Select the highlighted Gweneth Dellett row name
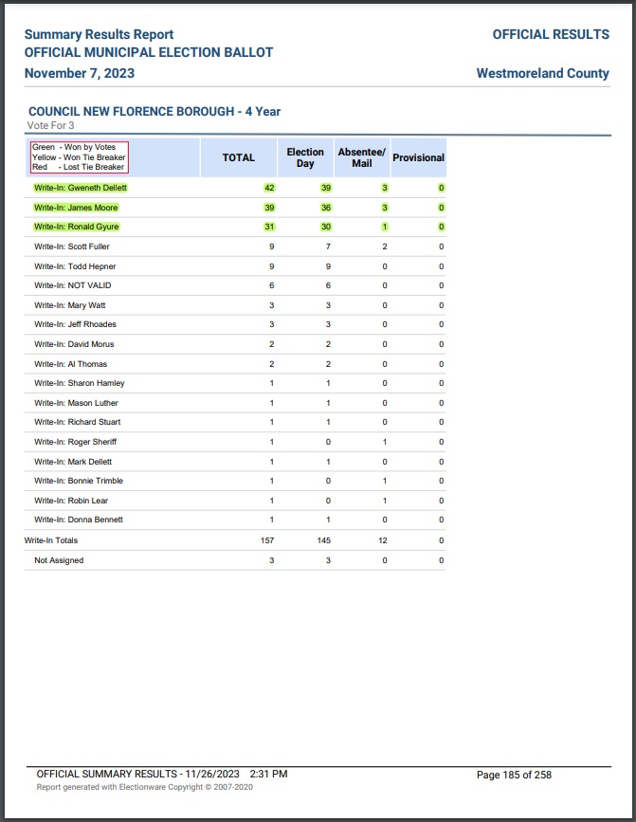636x822 pixels. [x=81, y=188]
